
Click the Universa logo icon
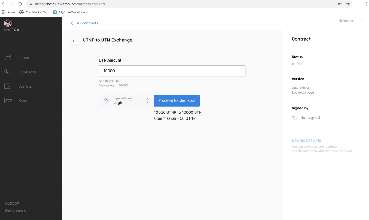coord(8,23)
